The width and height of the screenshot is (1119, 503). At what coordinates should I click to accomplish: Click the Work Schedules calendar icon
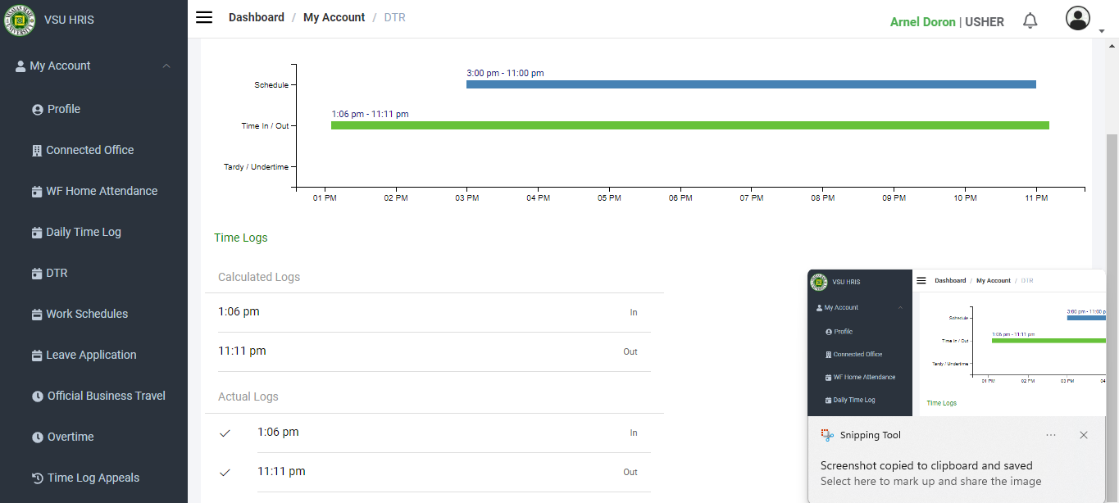[x=37, y=315]
